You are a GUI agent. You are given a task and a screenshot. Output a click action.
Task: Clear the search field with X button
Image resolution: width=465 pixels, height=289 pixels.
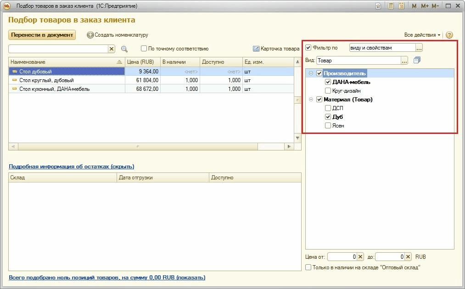pyautogui.click(x=112, y=49)
